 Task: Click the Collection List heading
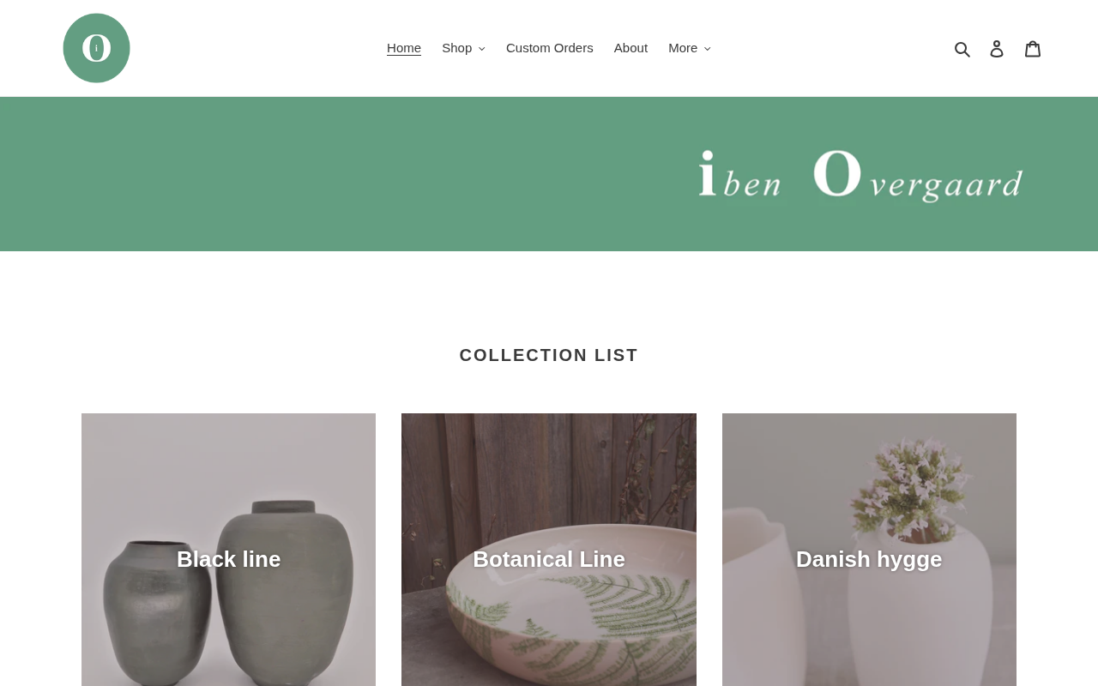(549, 355)
